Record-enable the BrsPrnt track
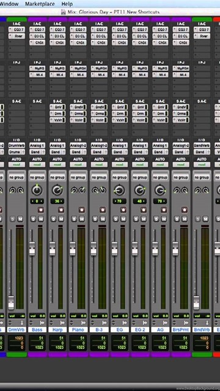Viewport: 220px width, 391px height. pyautogui.click(x=185, y=210)
